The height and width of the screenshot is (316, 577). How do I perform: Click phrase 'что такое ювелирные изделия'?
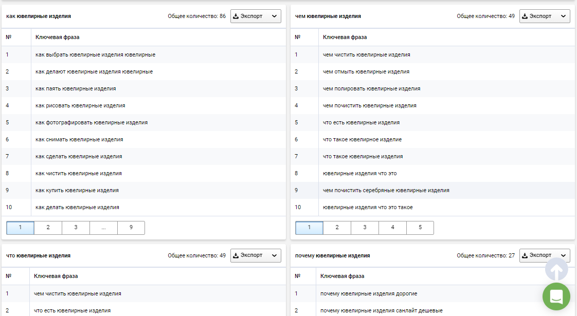(x=363, y=156)
